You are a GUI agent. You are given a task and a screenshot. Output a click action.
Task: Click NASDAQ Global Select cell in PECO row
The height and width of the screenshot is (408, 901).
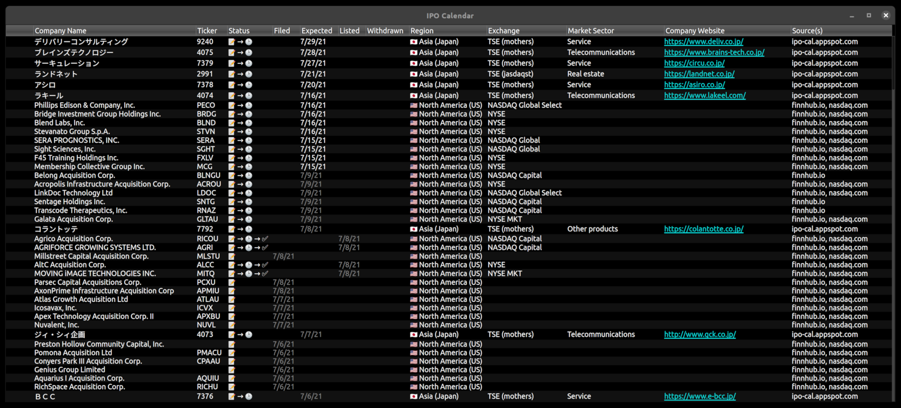525,105
